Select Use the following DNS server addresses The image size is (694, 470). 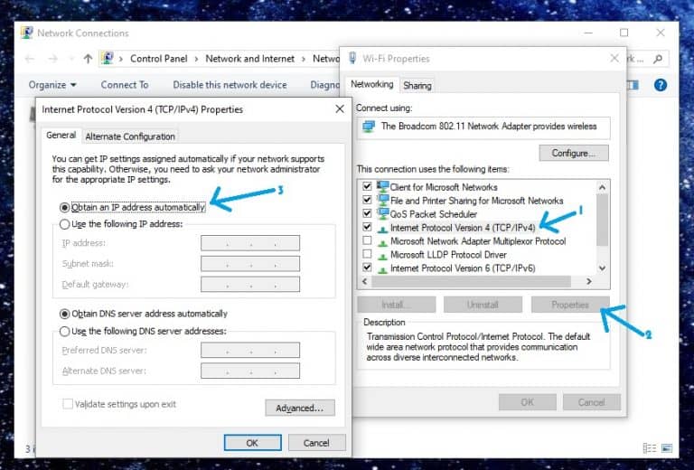pyautogui.click(x=65, y=331)
